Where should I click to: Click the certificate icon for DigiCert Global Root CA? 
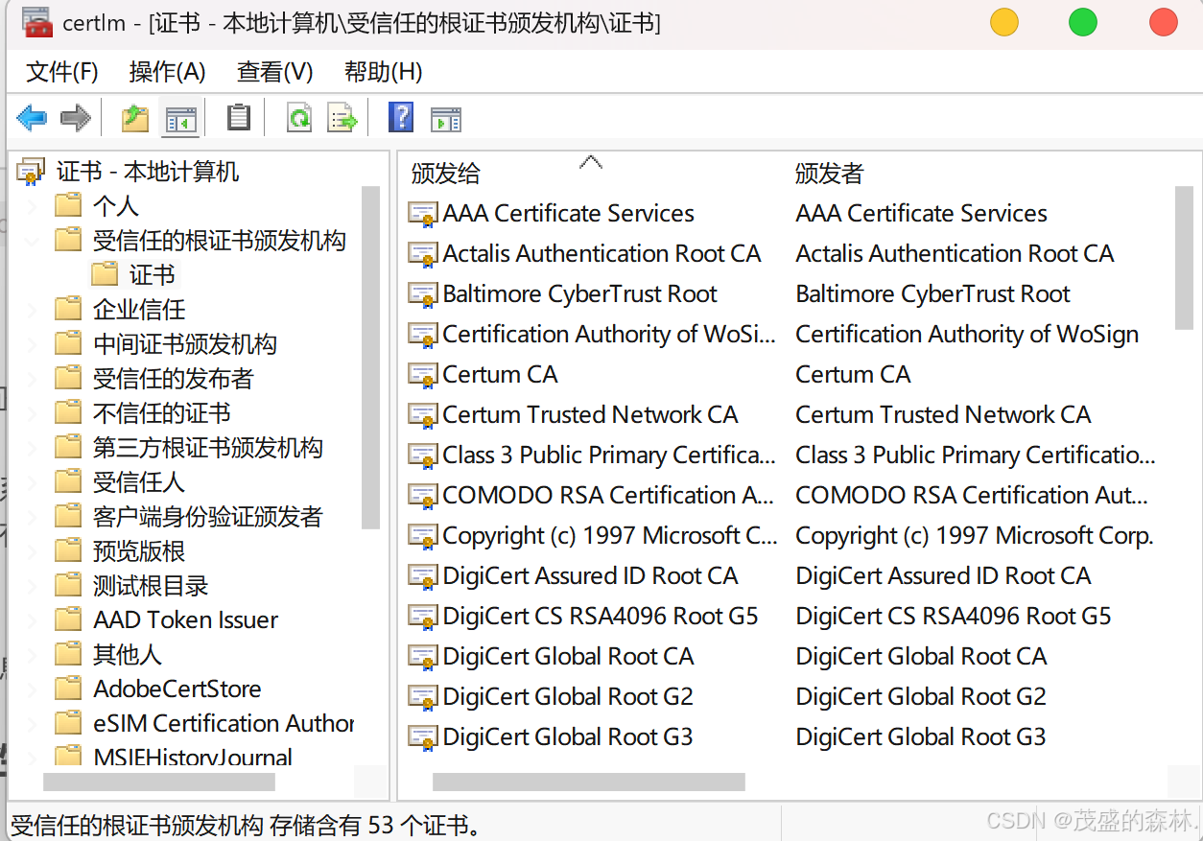423,657
